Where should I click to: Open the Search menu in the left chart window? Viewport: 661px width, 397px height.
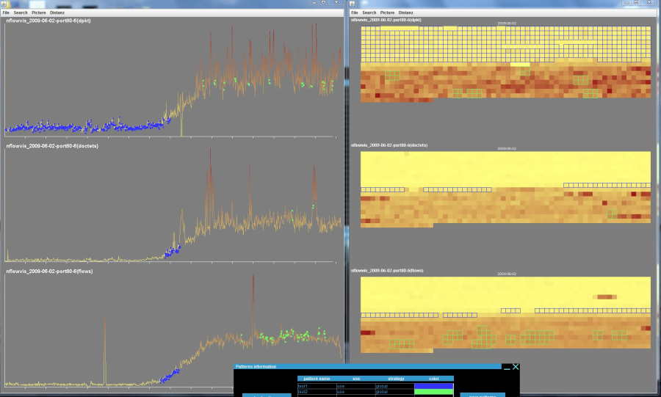point(21,12)
